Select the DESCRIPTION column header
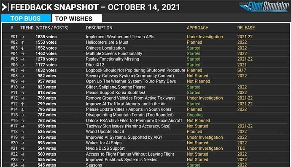Image resolution: width=291 pixels, height=167 pixels. 99,28
